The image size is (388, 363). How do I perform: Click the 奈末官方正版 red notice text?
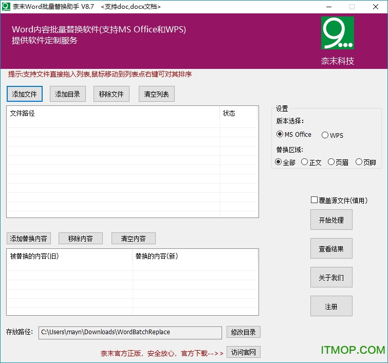[x=162, y=353]
